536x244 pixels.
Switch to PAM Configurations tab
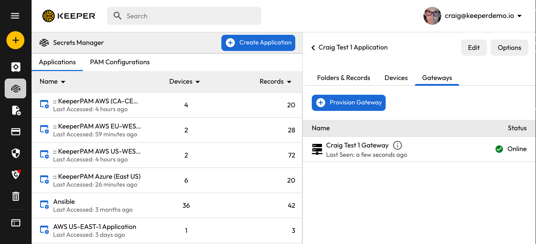pyautogui.click(x=120, y=62)
